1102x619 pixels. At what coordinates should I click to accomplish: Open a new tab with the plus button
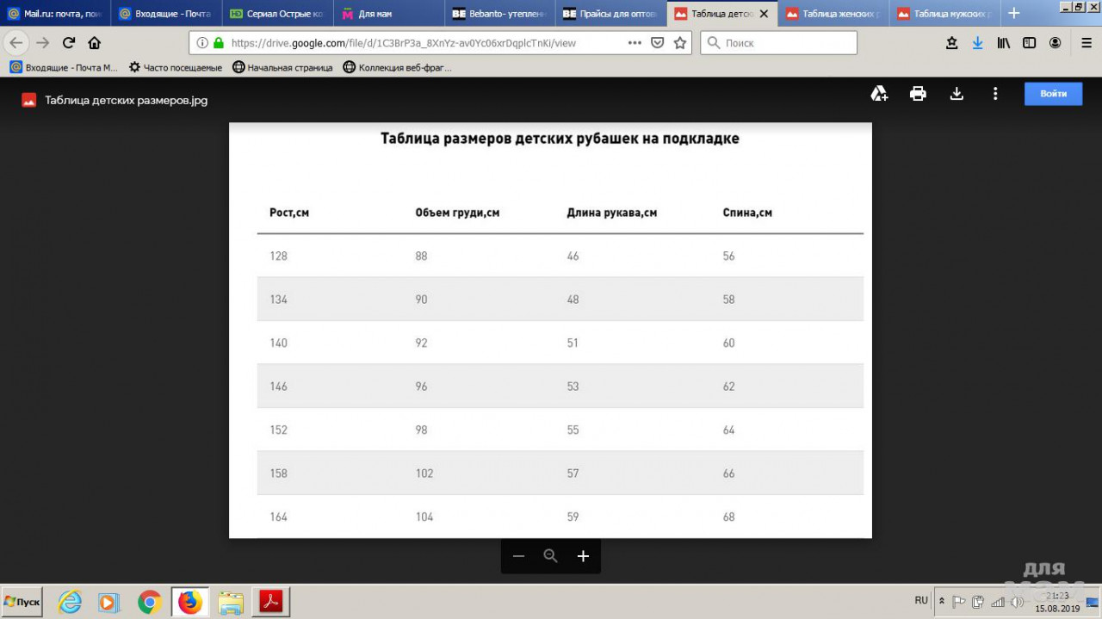click(x=1014, y=13)
